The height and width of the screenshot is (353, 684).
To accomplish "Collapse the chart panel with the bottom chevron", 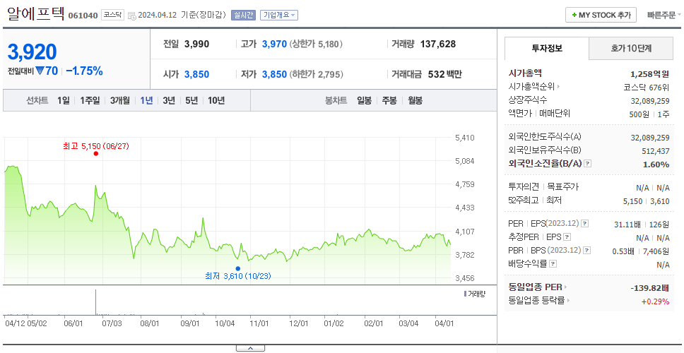I will (250, 348).
